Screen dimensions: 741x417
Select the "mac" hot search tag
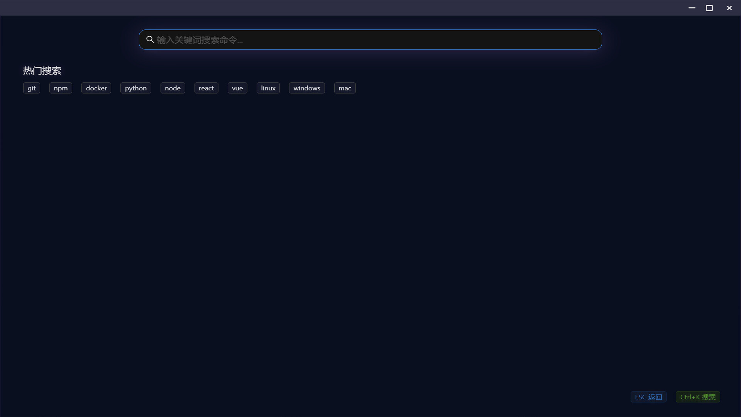[x=345, y=88]
